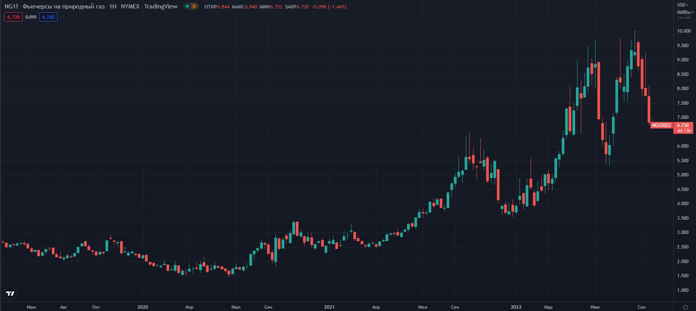Screen dimensions: 696x311
Task: Click the −0.098 (−1.44%) change value
Action: (328, 7)
